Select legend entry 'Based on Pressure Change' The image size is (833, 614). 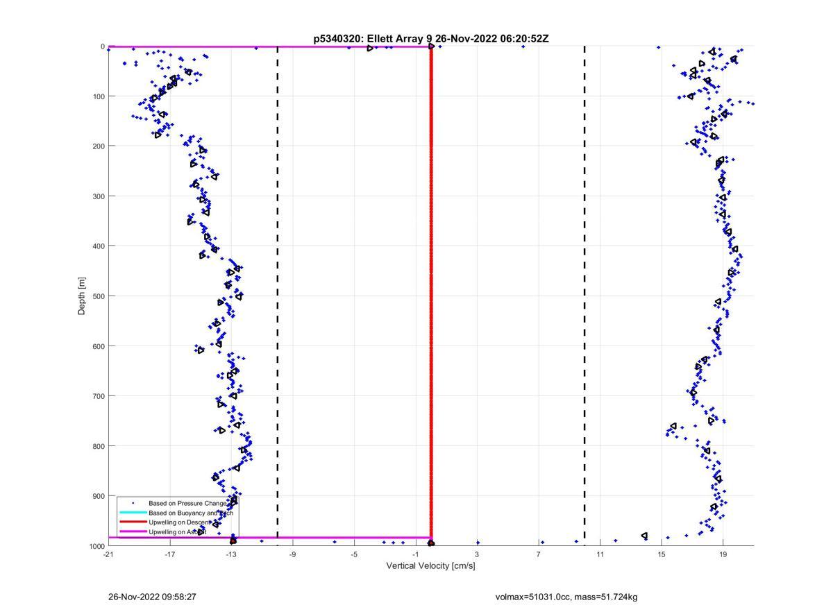point(187,502)
